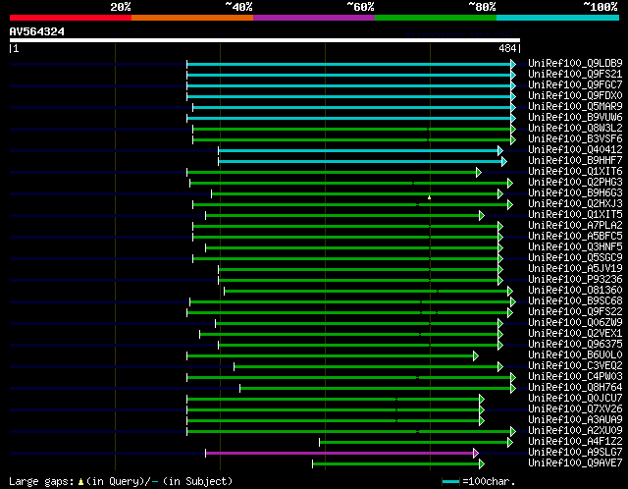Select the UniRef100_Q9FS22 label
Screen dimensions: 628x489
(x=575, y=312)
